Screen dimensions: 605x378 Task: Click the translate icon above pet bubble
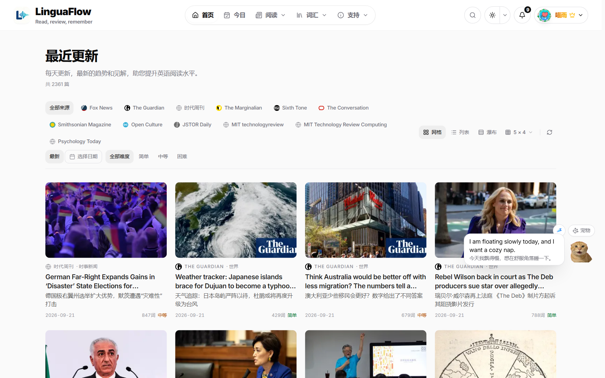(x=559, y=230)
